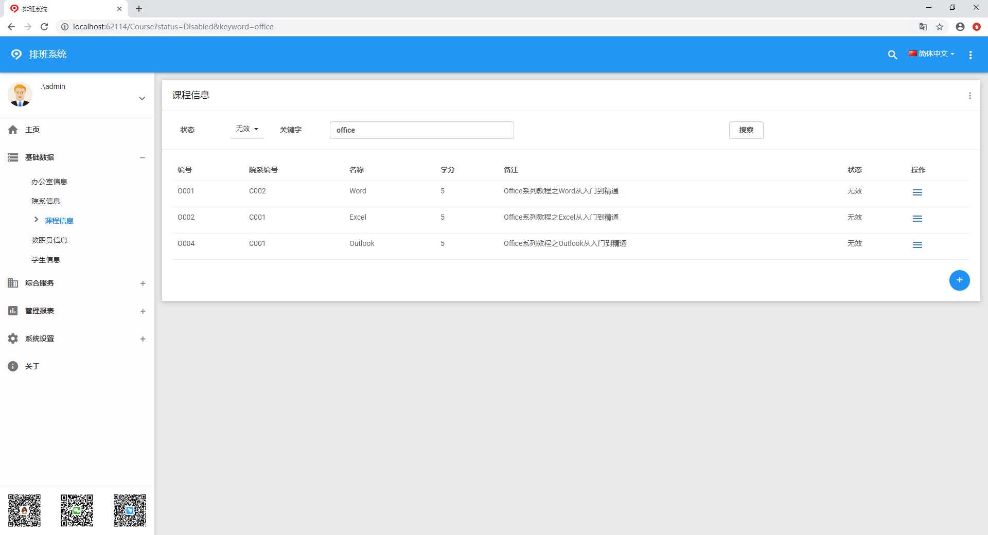Reload the page in browser
The height and width of the screenshot is (535, 988).
tap(44, 27)
